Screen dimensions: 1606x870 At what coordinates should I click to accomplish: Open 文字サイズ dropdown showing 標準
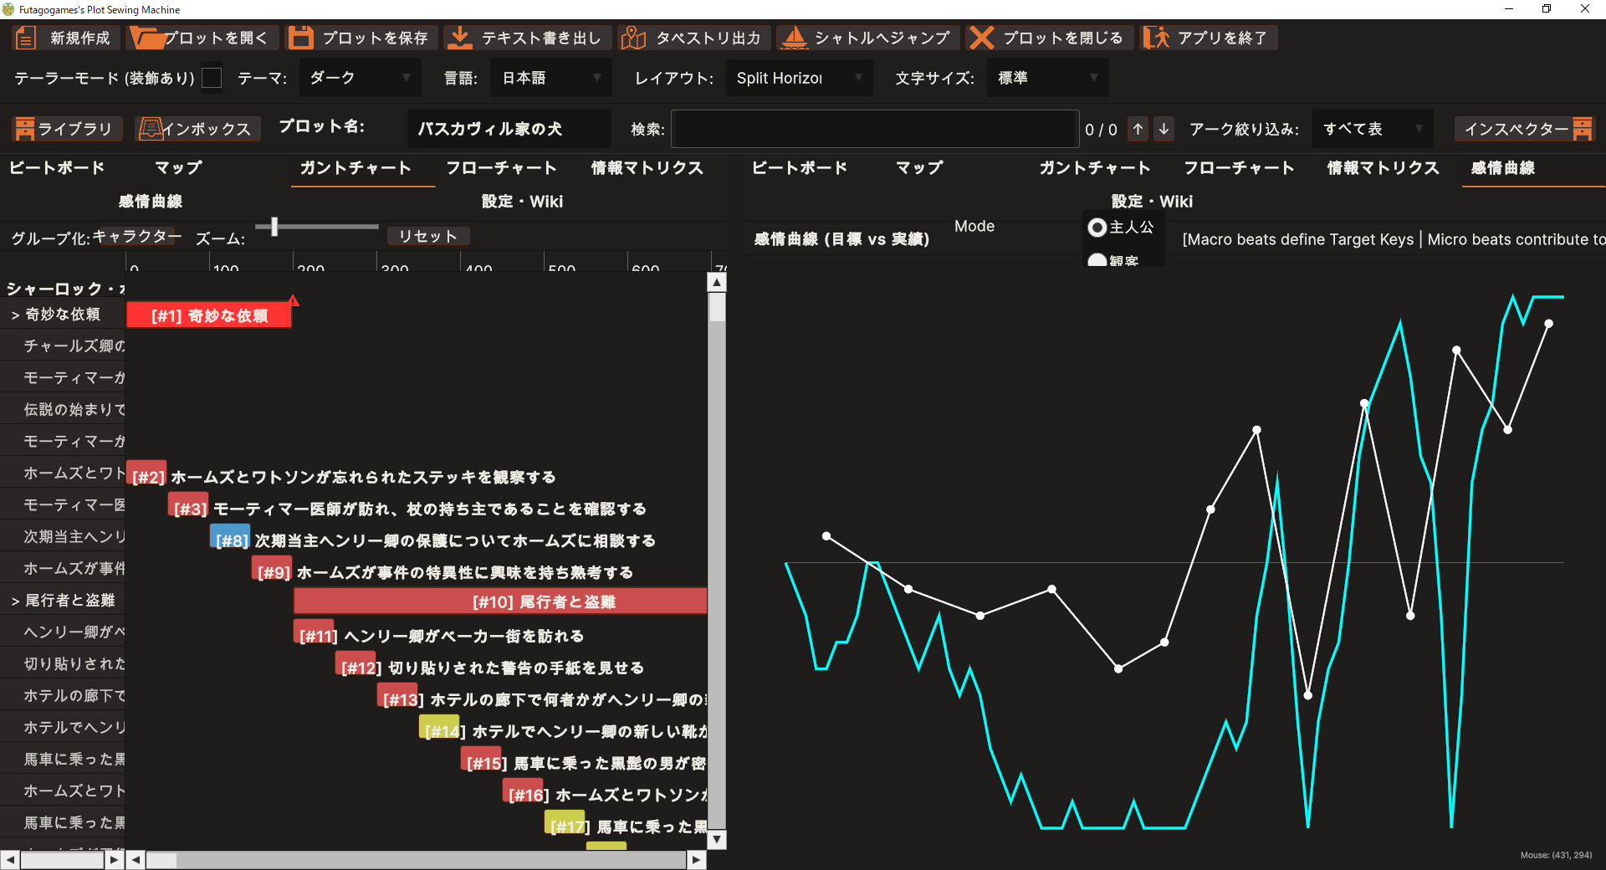(x=1047, y=78)
